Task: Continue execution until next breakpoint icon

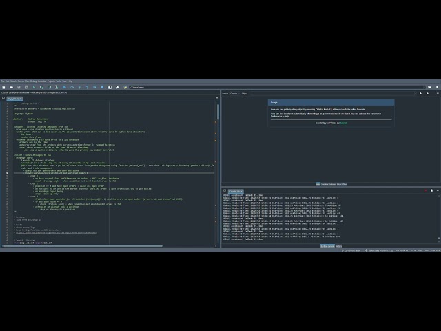Action: (x=95, y=88)
